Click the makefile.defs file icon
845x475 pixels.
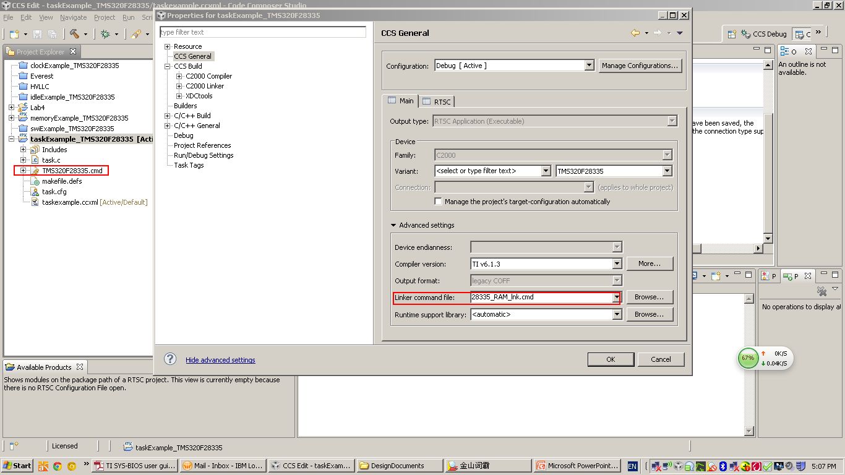[x=35, y=181]
